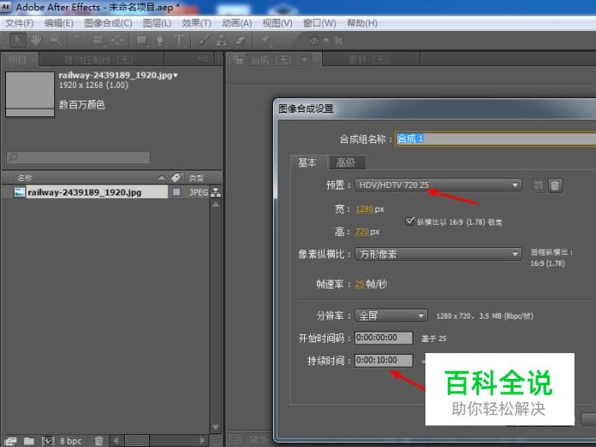This screenshot has height=447, width=596.
Task: Expand railway-2439189_1920.jpg footage name dropdown
Action: pyautogui.click(x=175, y=75)
